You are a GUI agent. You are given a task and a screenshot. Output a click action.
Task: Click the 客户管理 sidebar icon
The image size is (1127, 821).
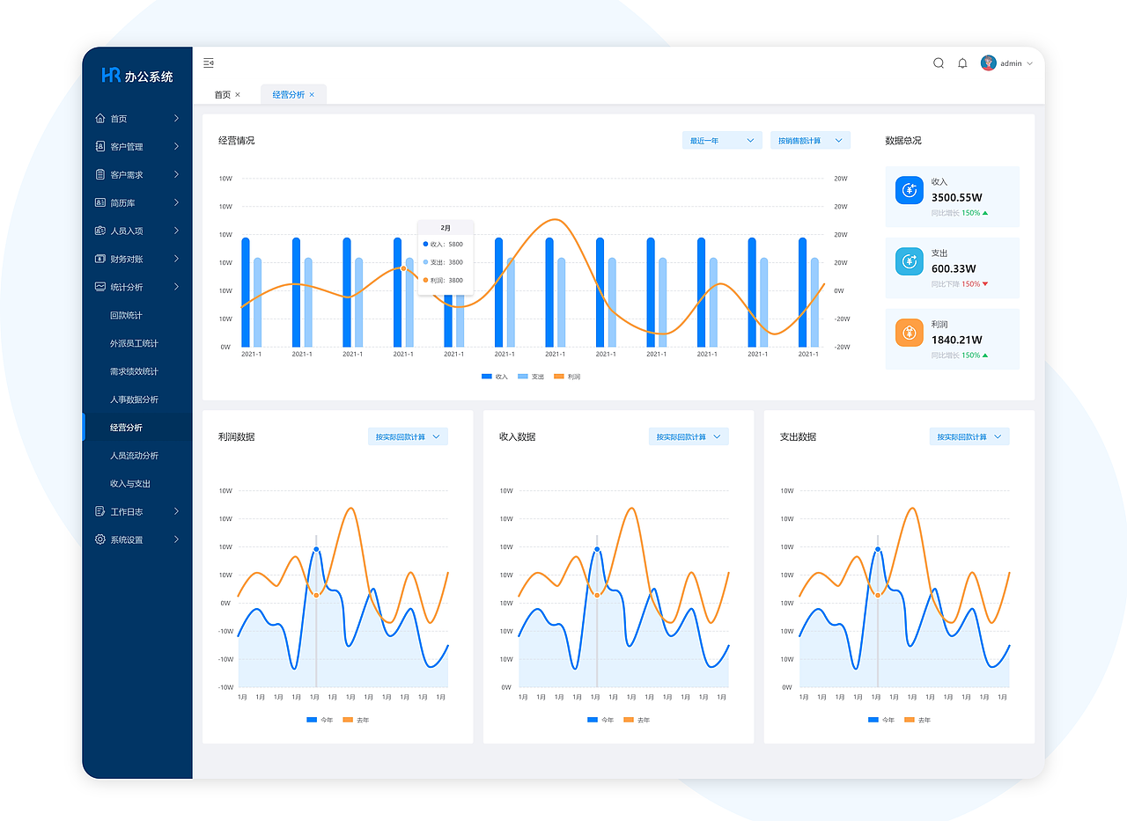click(x=99, y=147)
